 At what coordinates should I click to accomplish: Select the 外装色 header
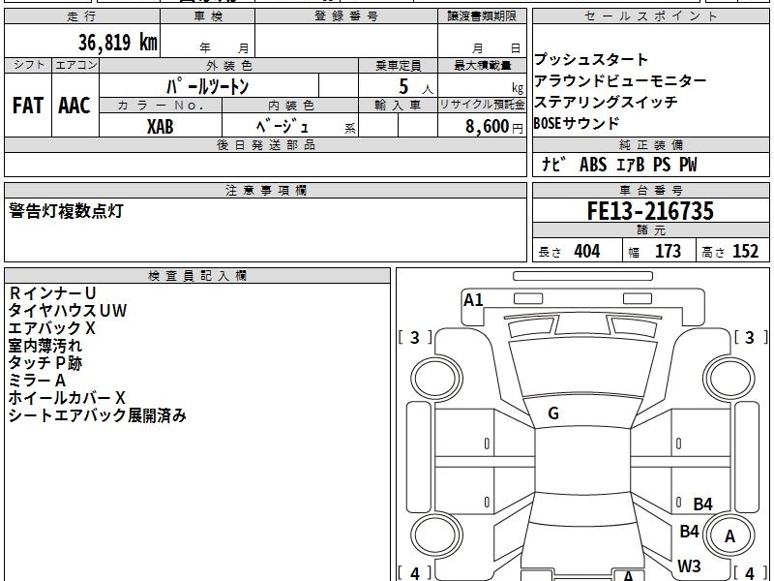(229, 65)
